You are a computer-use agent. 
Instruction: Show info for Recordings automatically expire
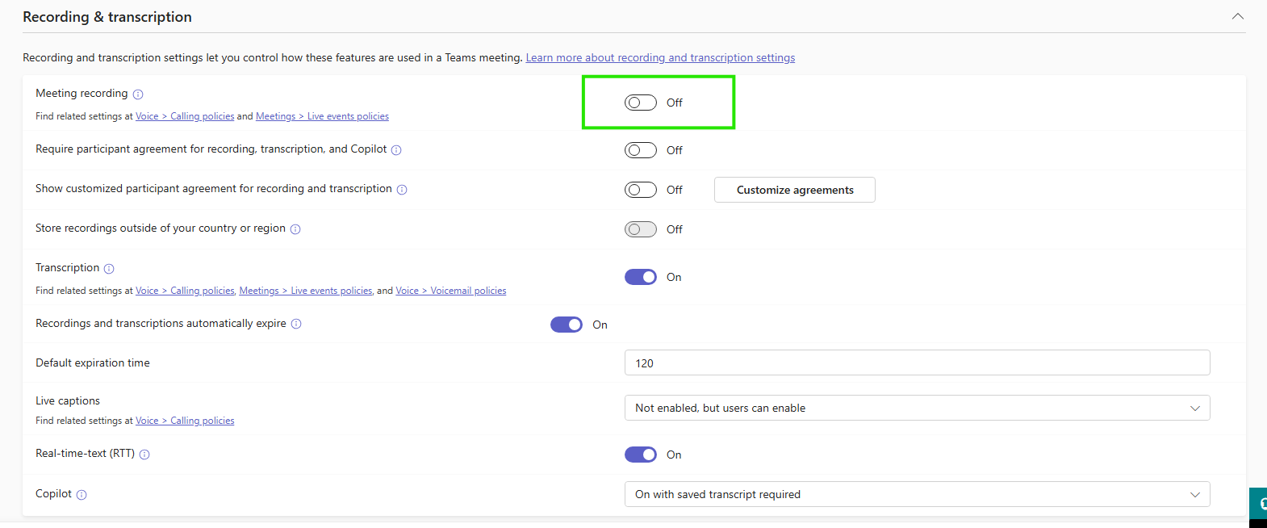[296, 325]
